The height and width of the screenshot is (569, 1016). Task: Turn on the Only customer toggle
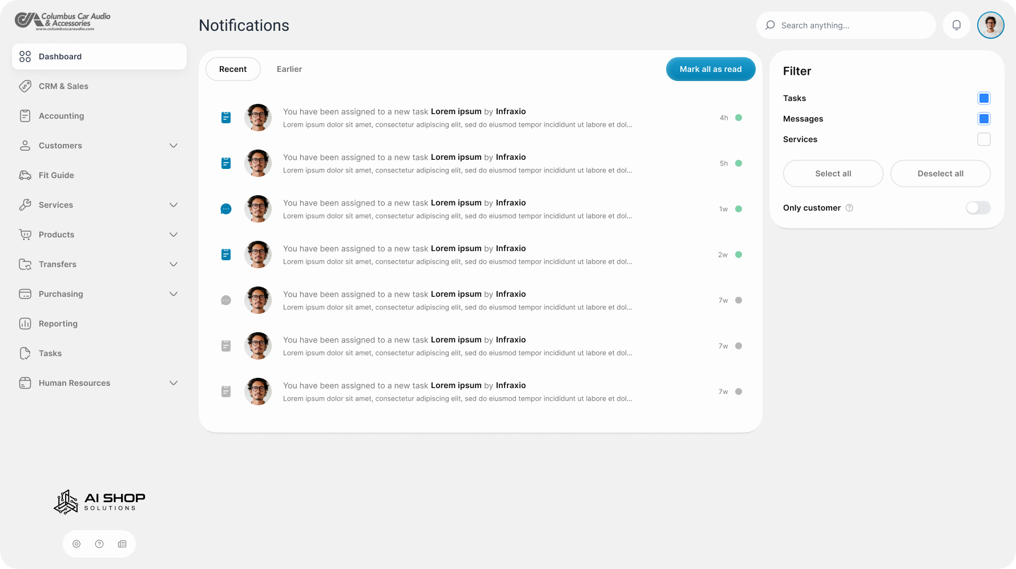coord(978,208)
